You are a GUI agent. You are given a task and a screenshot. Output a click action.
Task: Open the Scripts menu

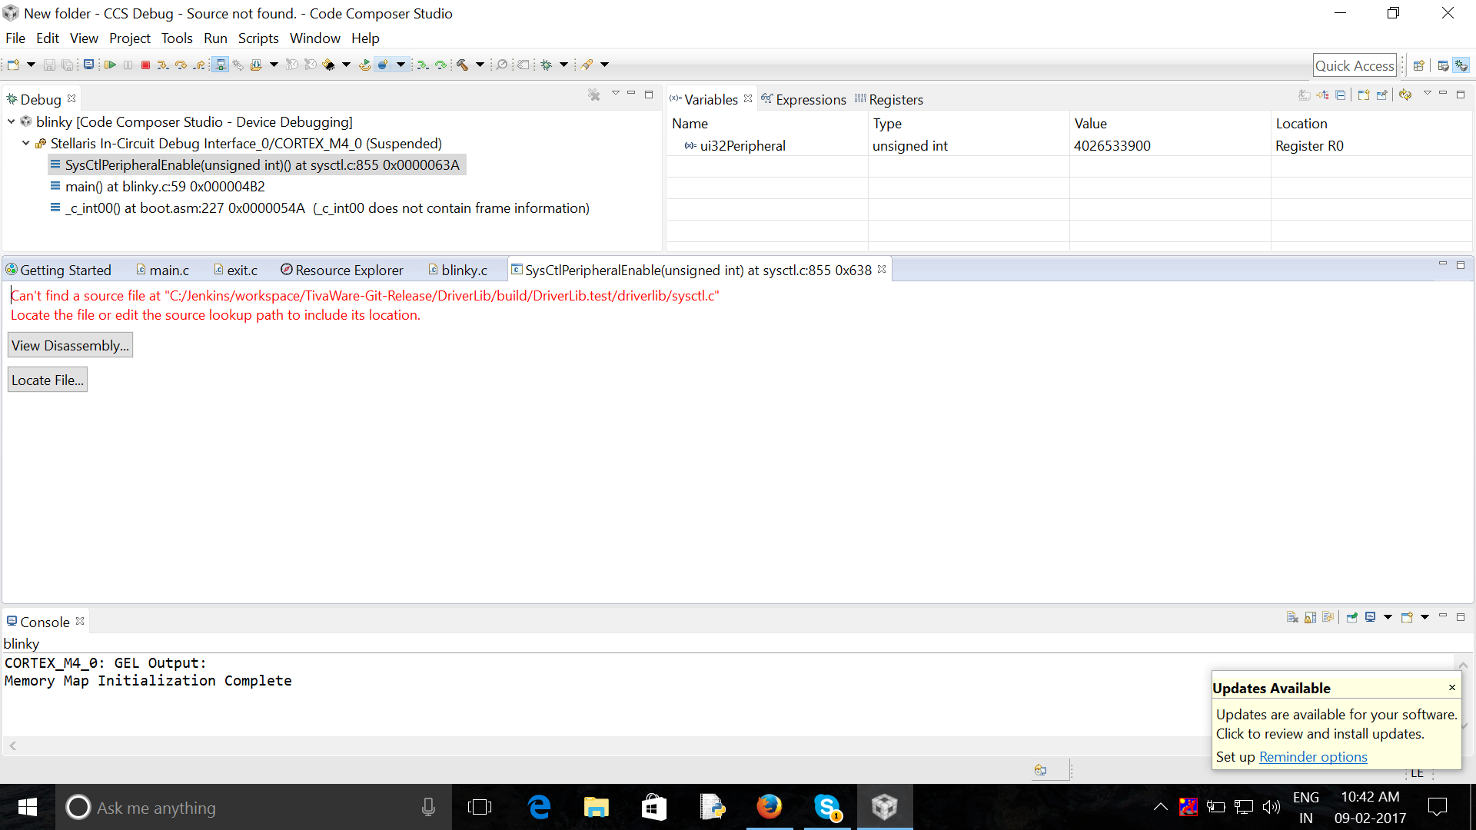pyautogui.click(x=258, y=38)
